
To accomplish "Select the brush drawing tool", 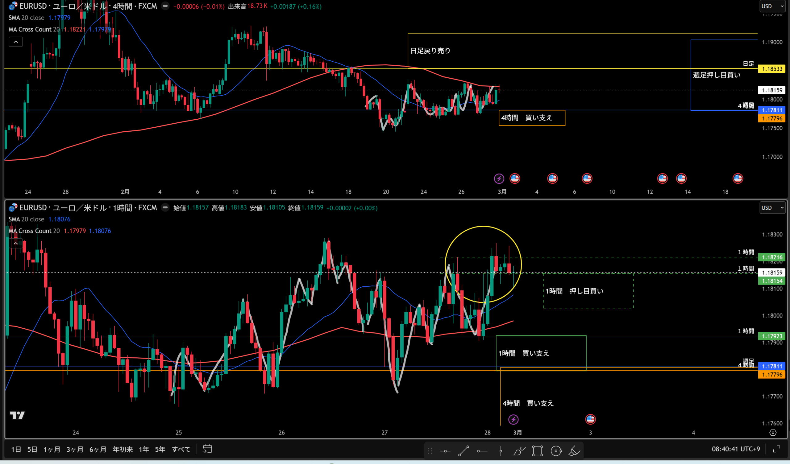I will coord(519,451).
